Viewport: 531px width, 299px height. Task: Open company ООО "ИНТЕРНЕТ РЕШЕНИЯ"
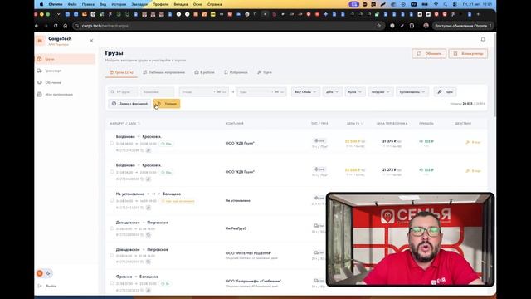(248, 253)
